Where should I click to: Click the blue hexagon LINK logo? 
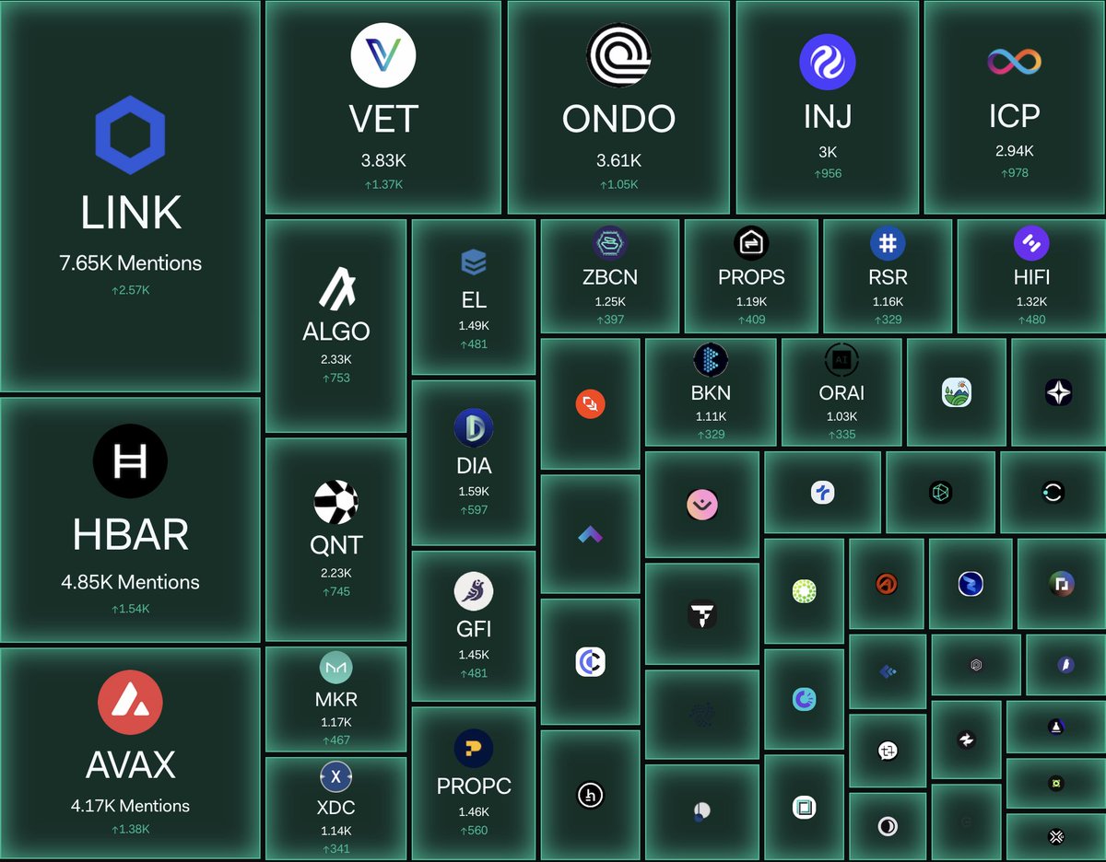130,134
